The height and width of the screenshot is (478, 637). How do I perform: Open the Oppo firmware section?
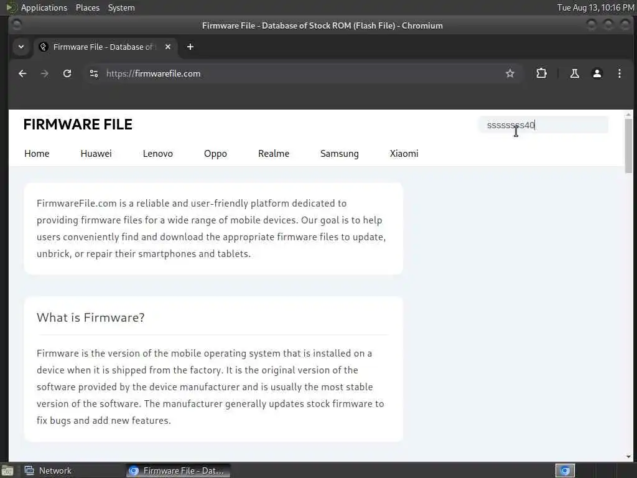click(x=215, y=154)
